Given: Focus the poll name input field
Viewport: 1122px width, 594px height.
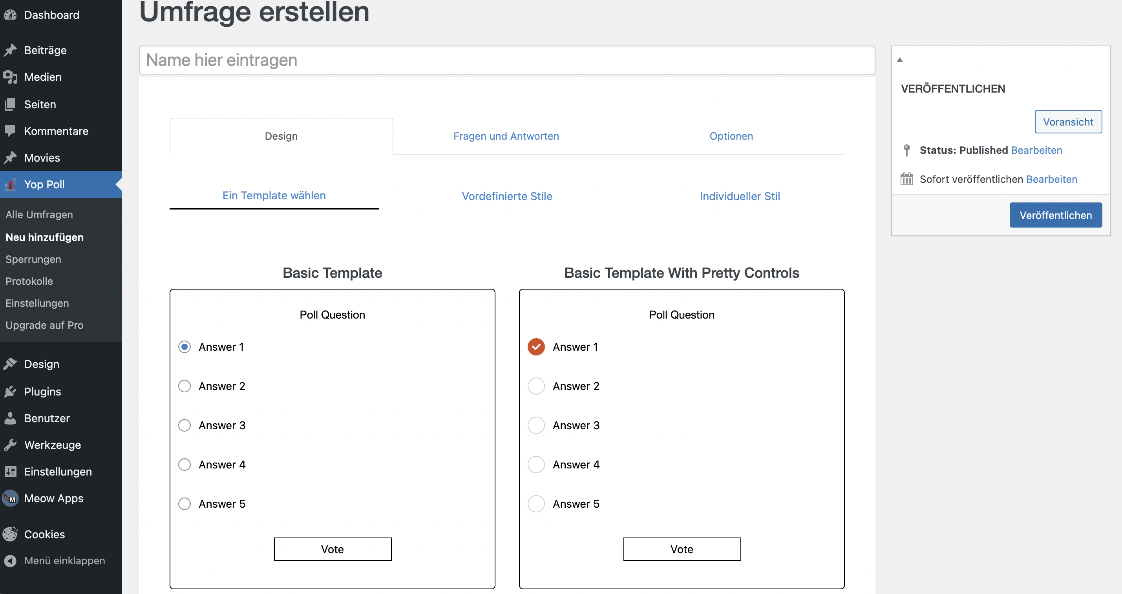Looking at the screenshot, I should tap(506, 60).
